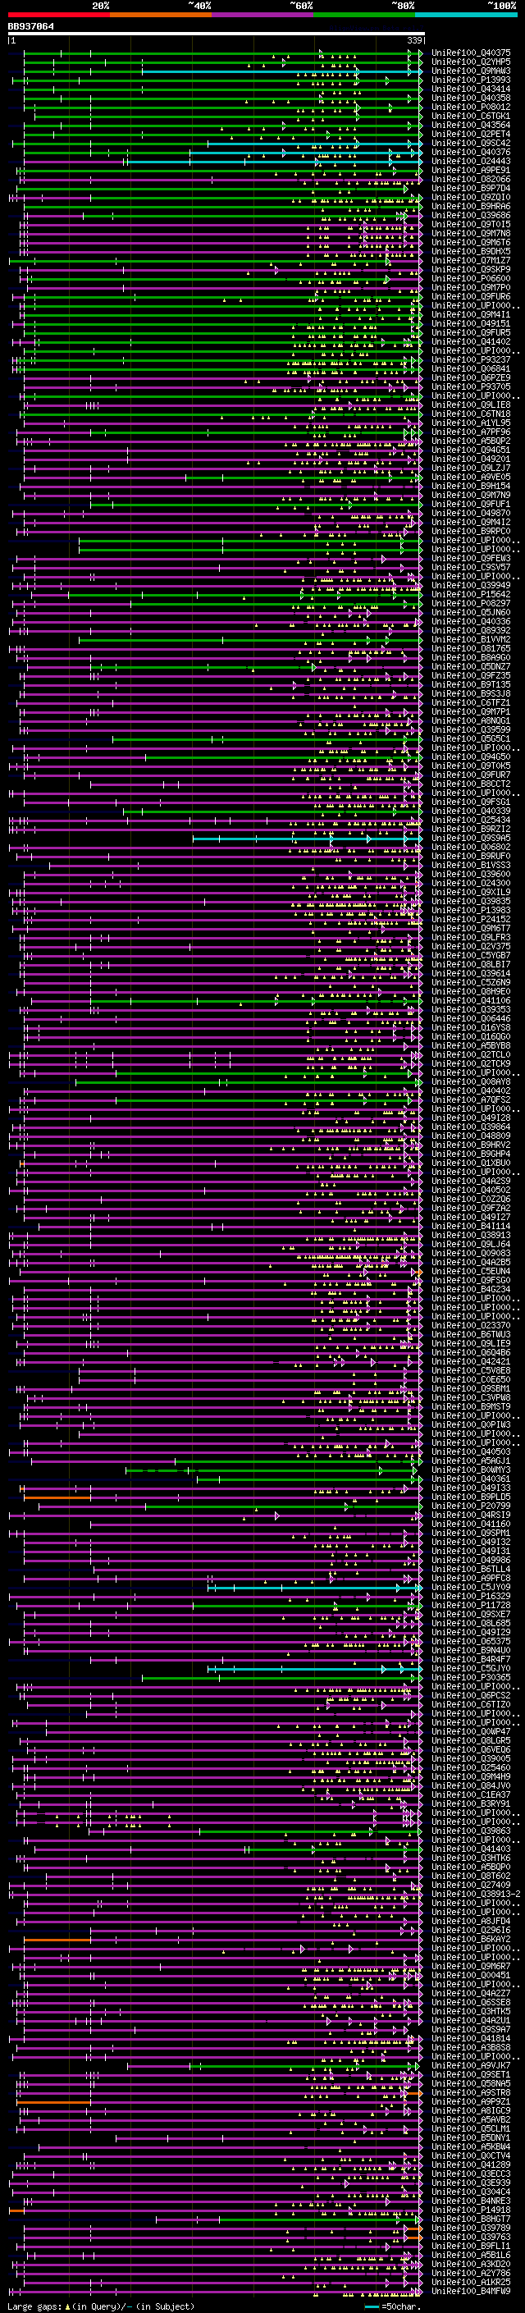Click the UniRef100_P06600 row label
The height and width of the screenshot is (2313, 525).
coord(471,278)
